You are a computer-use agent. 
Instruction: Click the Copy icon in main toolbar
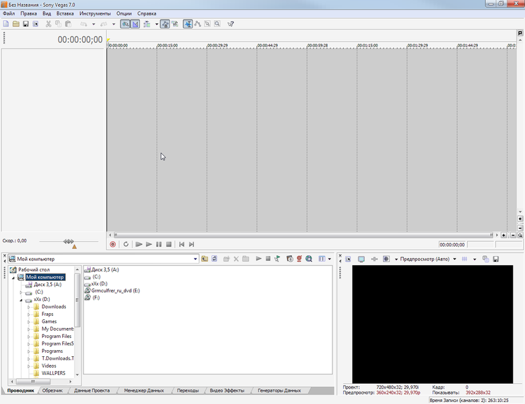coord(59,24)
